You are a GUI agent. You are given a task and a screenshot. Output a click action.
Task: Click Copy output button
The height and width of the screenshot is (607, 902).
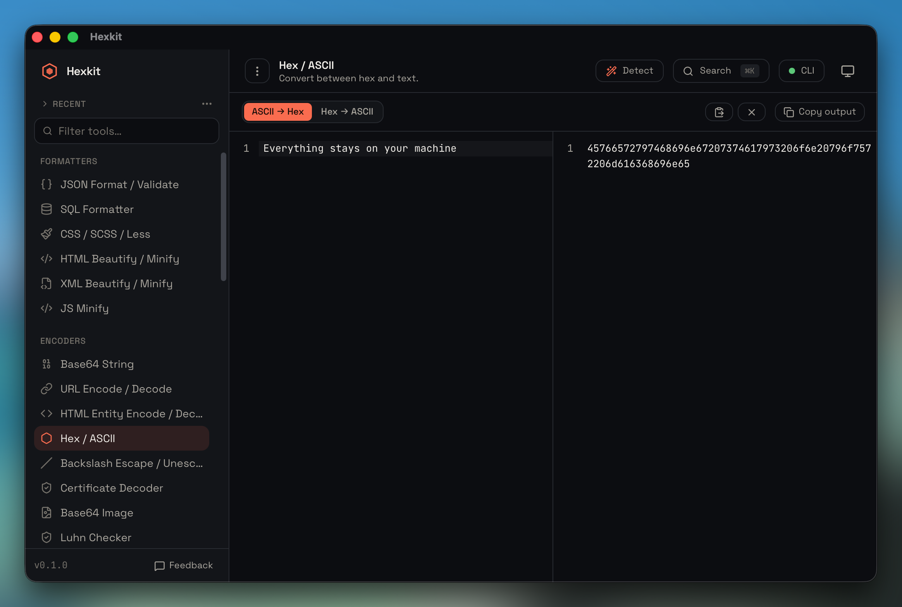820,112
